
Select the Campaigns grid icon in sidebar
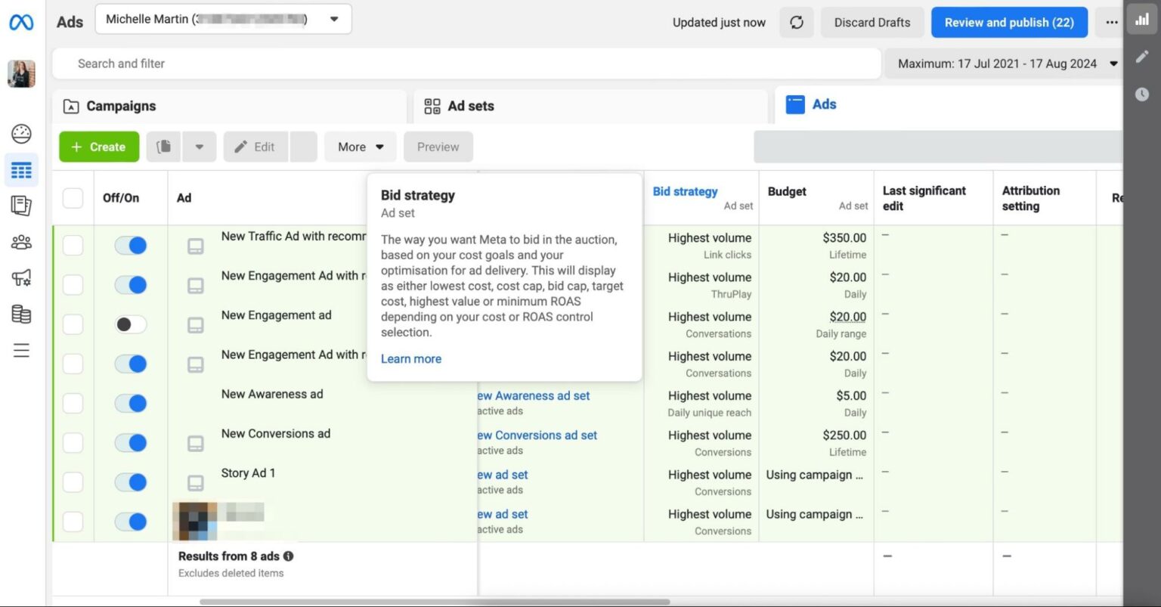(x=21, y=169)
